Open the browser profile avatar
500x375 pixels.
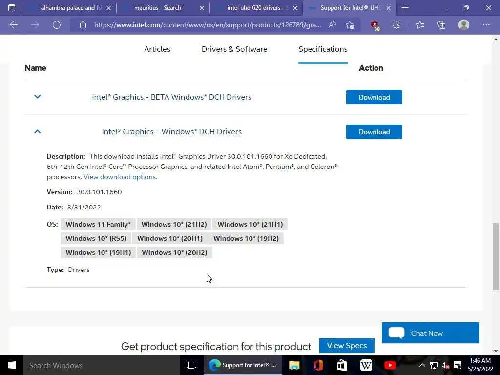click(x=464, y=25)
